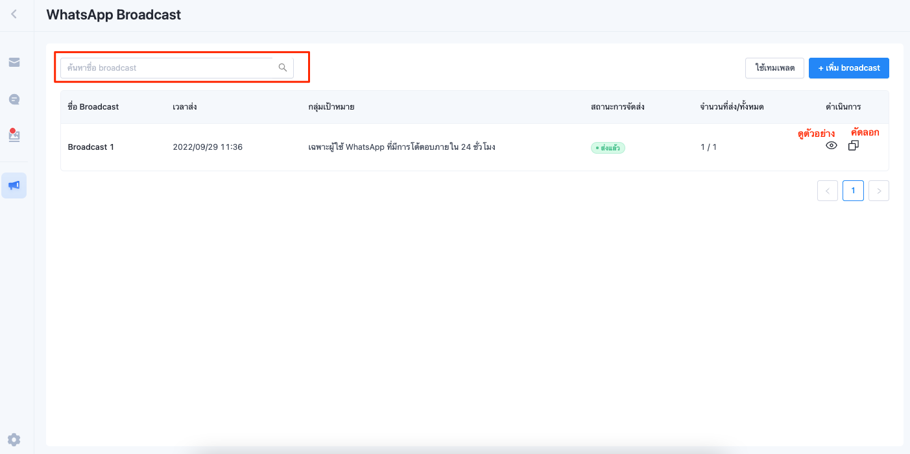The height and width of the screenshot is (454, 910).
Task: Open settings gear at sidebar bottom
Action: (x=14, y=440)
